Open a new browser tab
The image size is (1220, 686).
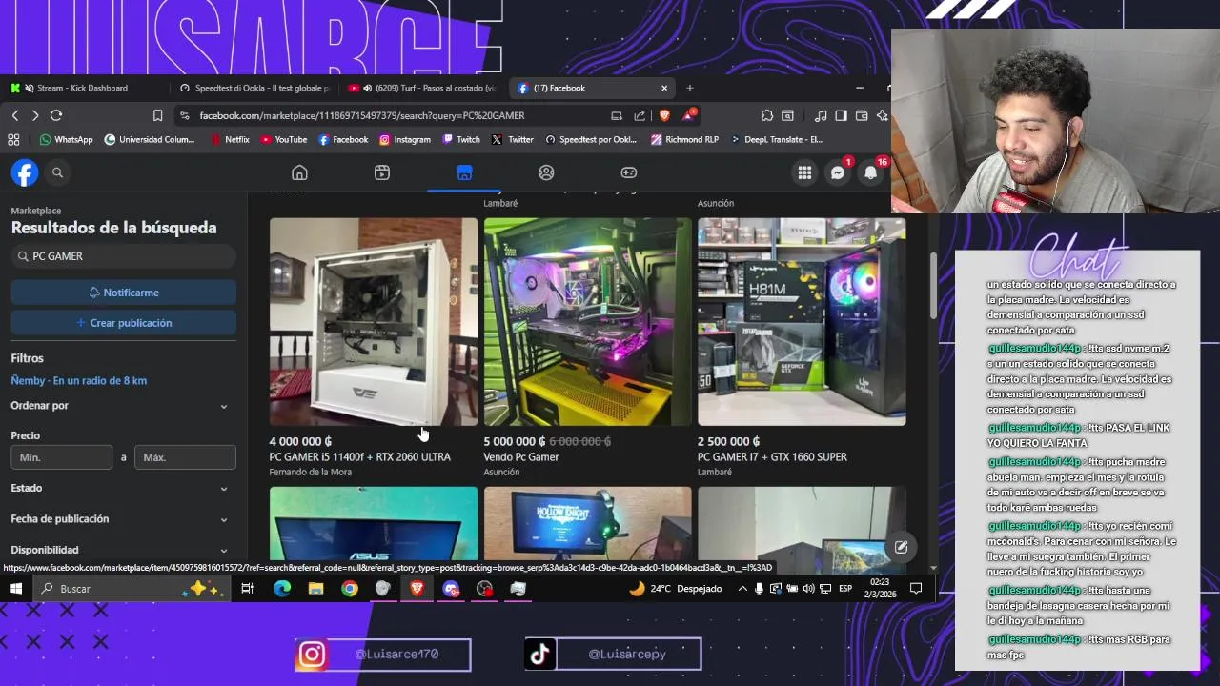coord(690,88)
